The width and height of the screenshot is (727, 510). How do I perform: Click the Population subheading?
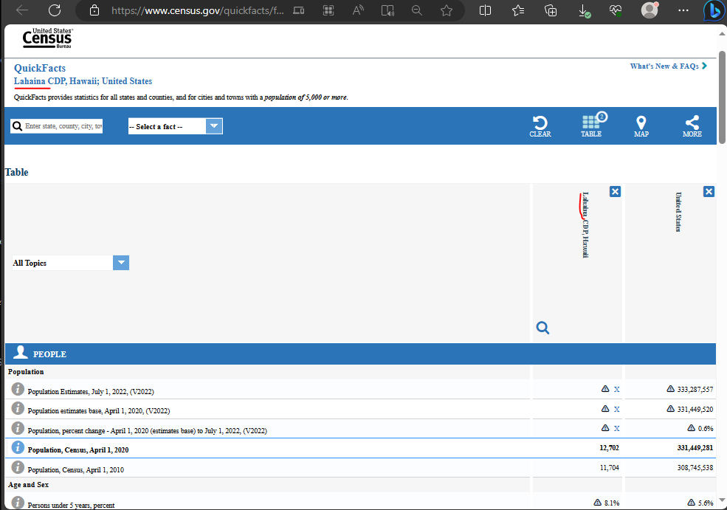point(26,372)
